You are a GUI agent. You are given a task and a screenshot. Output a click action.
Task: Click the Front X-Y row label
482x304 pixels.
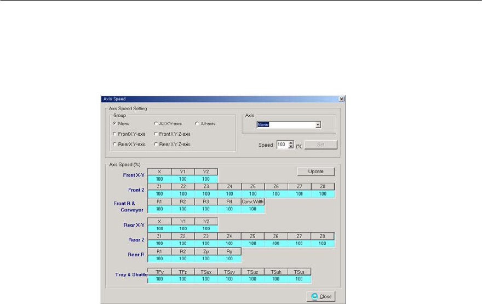(x=134, y=175)
